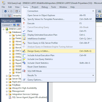Expand the PolyBase folder node
Screen dimensions: 102x102
(7, 85)
